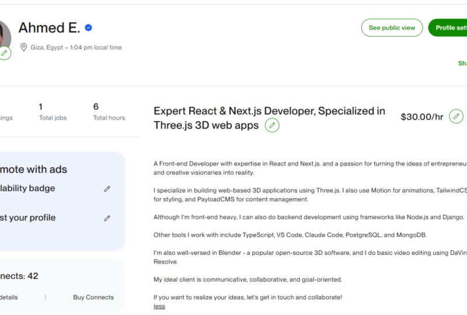This screenshot has width=467, height=315.
Task: Click the paragraph about Blender and DaVinci Resolve
Action: [310, 257]
